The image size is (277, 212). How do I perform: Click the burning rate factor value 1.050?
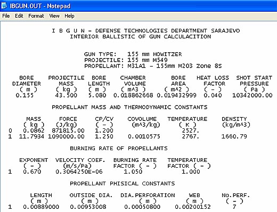click(133, 172)
